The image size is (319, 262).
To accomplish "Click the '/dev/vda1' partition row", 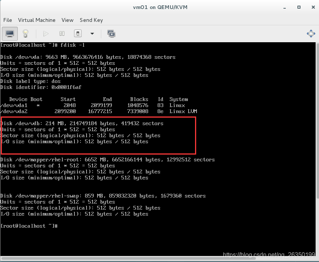I will coord(93,106).
